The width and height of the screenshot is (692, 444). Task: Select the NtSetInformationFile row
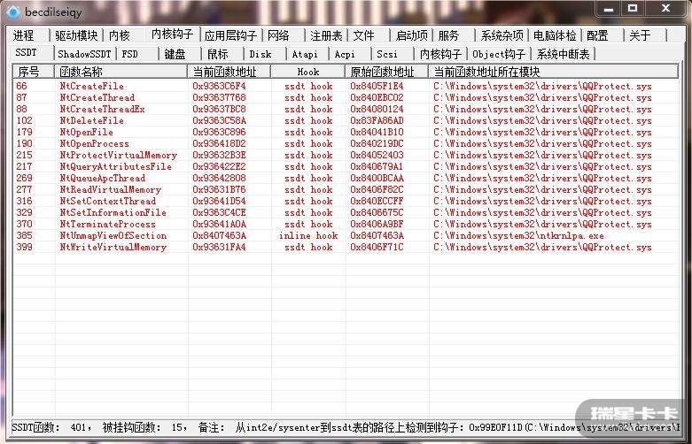click(346, 212)
